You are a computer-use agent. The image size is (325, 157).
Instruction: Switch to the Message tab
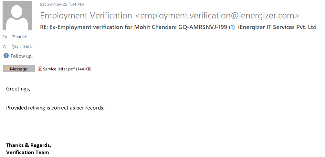19,69
